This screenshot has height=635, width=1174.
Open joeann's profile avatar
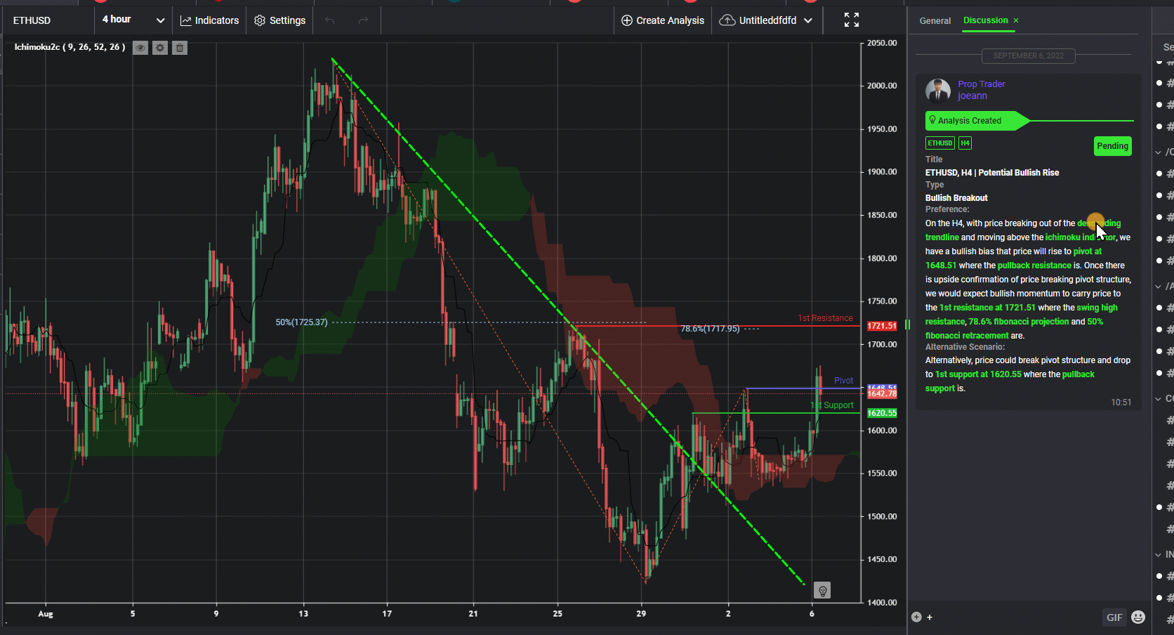point(938,91)
